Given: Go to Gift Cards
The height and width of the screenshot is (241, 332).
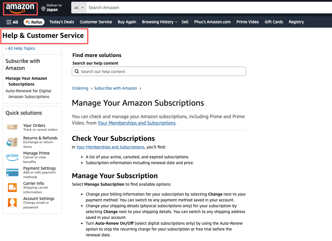Looking at the screenshot, I should click(x=274, y=22).
